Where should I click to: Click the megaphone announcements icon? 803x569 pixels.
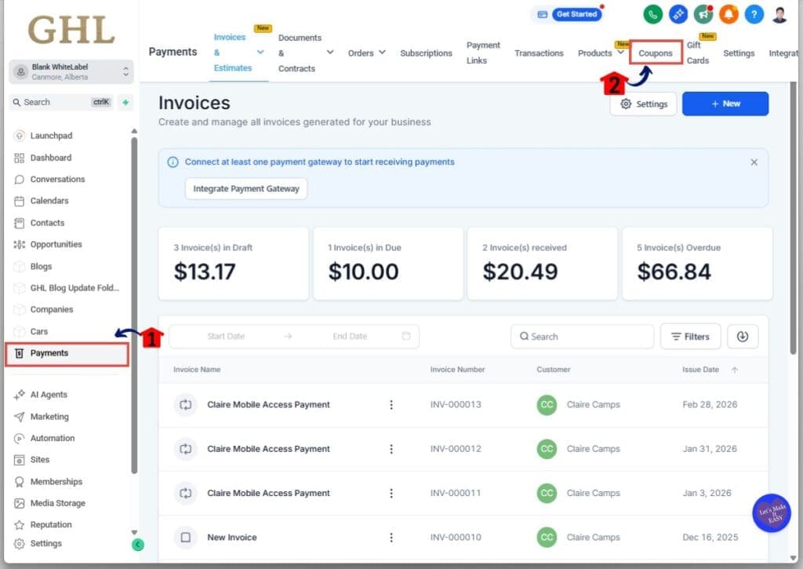[x=702, y=13]
